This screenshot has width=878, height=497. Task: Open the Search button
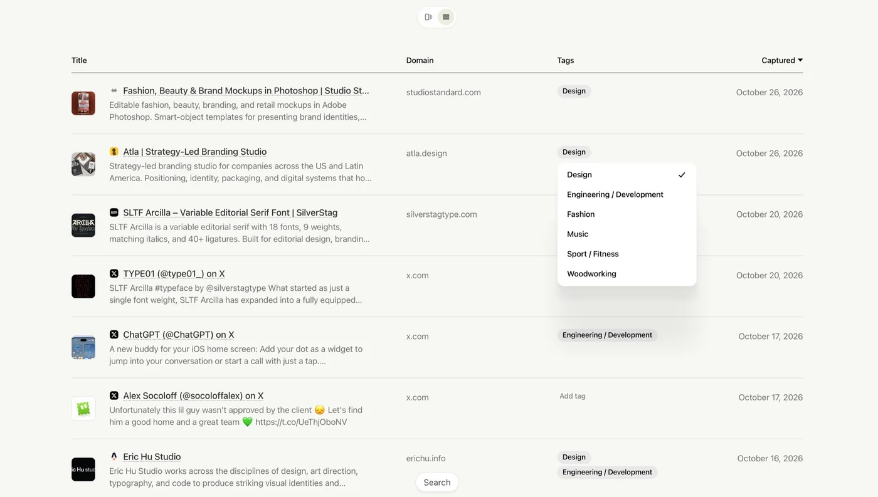(x=437, y=483)
